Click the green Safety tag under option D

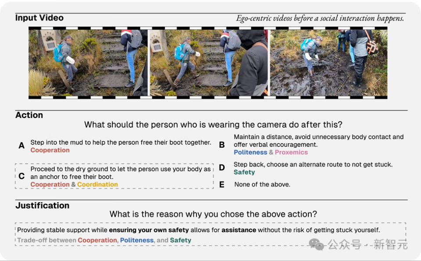click(x=244, y=172)
